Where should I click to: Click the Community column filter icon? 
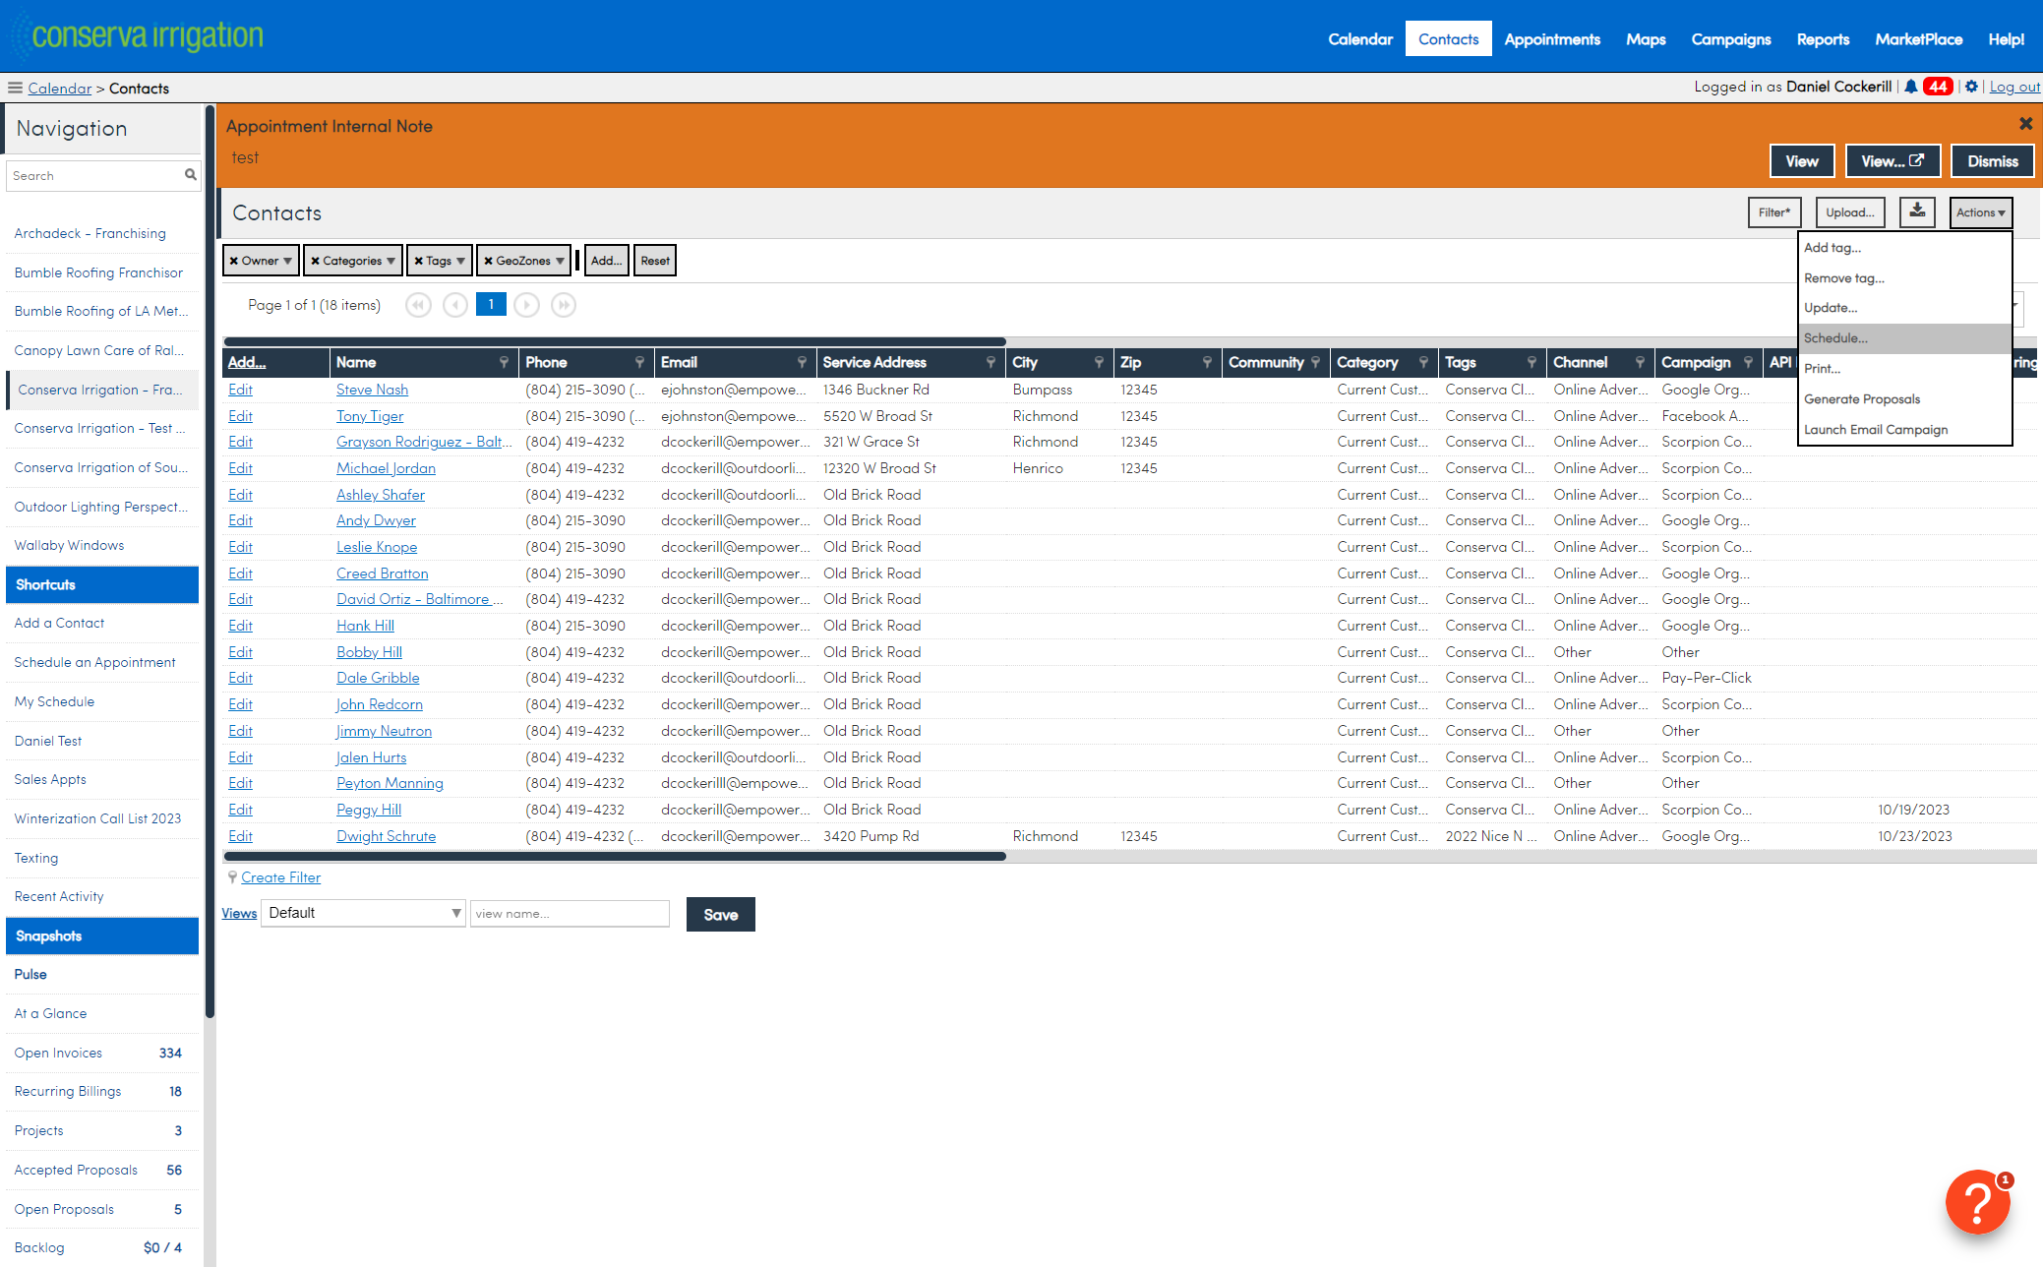(x=1315, y=362)
